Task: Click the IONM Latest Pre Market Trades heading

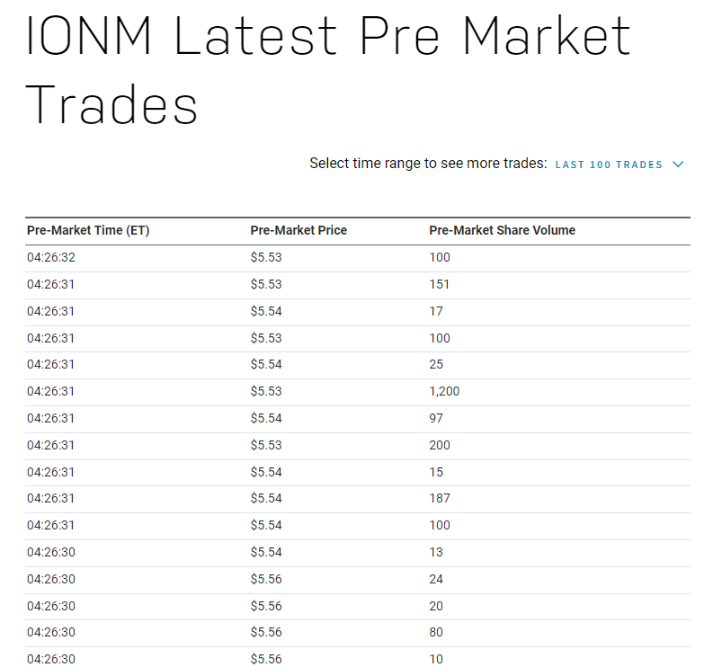Action: pyautogui.click(x=328, y=70)
